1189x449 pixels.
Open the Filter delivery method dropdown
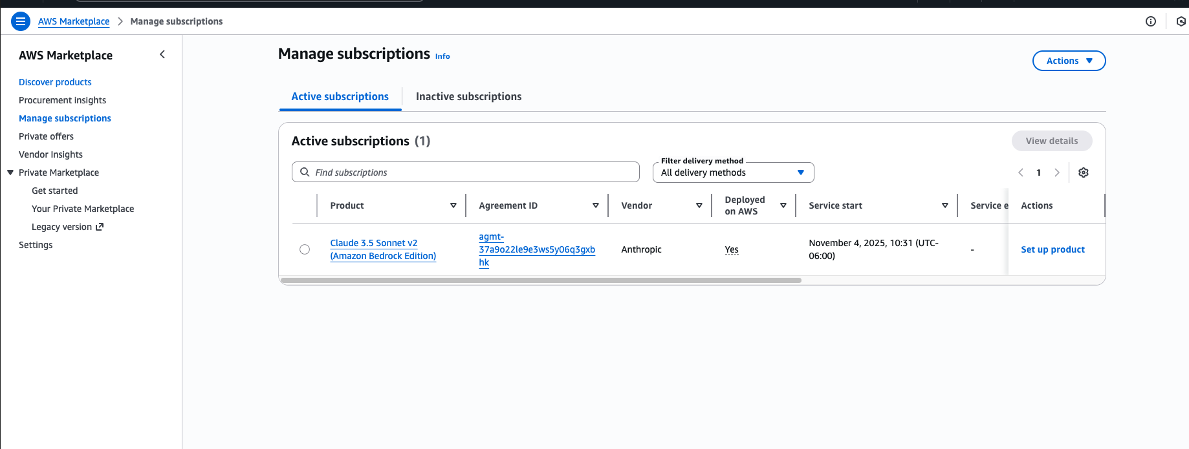pyautogui.click(x=733, y=172)
